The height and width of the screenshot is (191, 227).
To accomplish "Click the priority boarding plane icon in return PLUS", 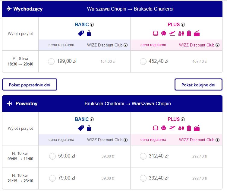I will pyautogui.click(x=172, y=128).
